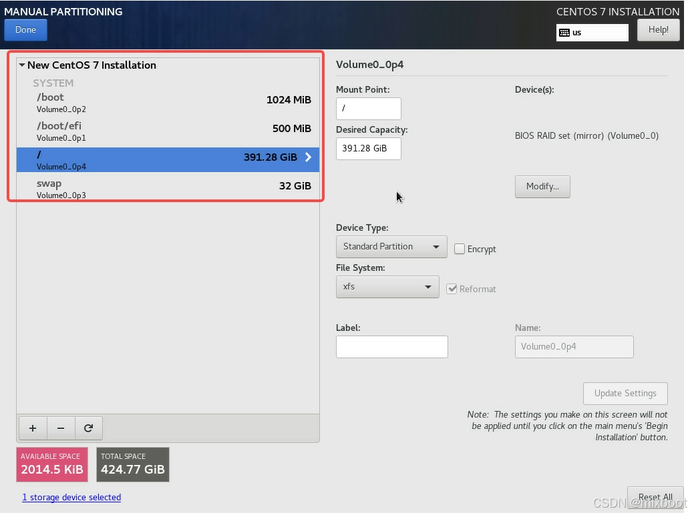Screen dimensions: 690x515
Task: Click the BIOS RAID set (mirror) device text
Action: click(x=586, y=136)
